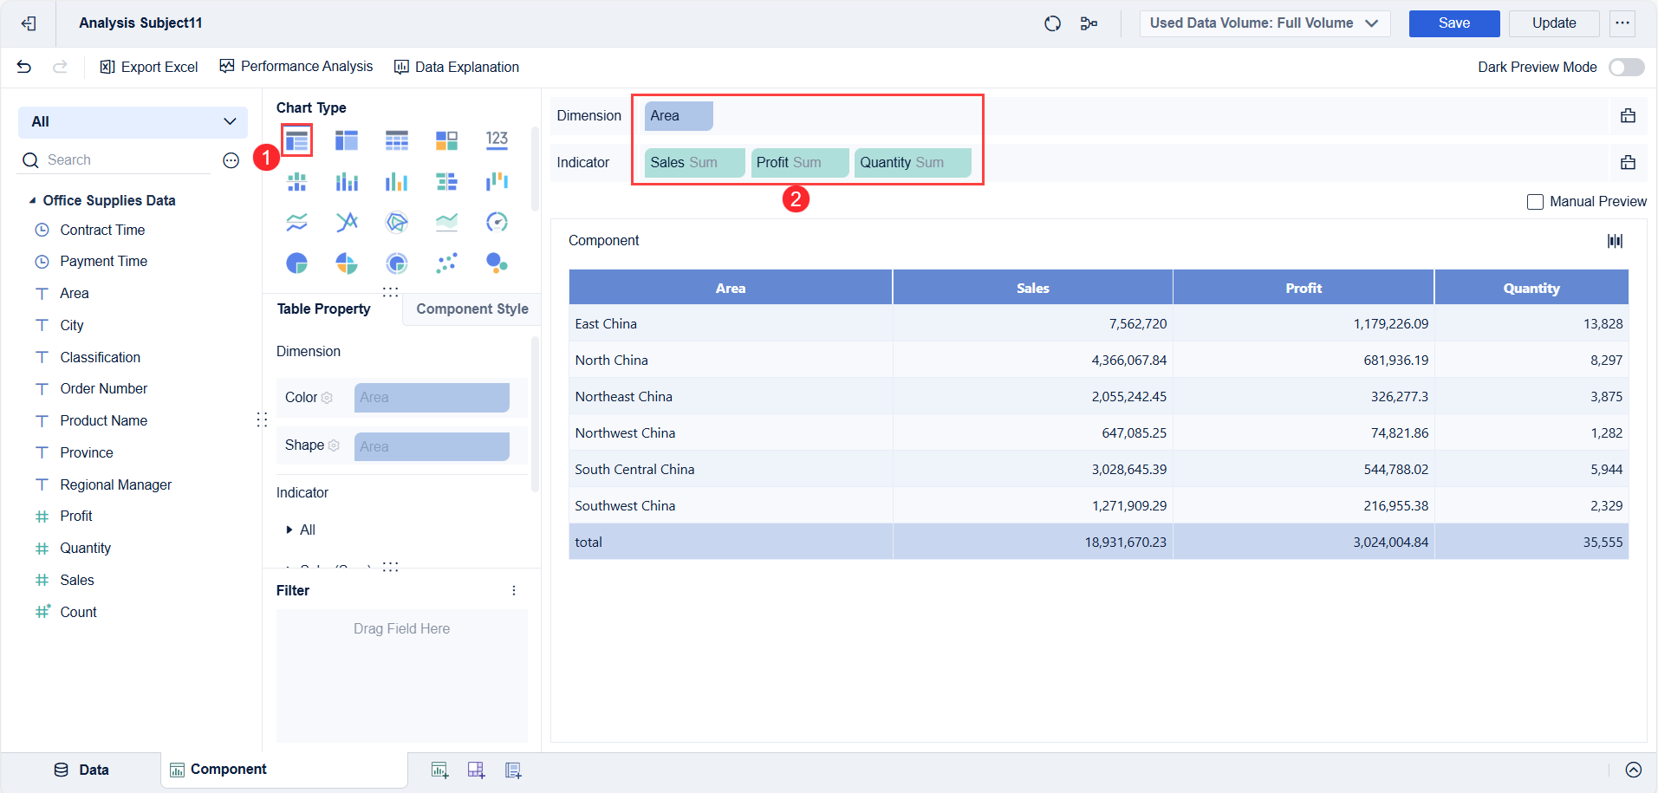Image resolution: width=1658 pixels, height=793 pixels.
Task: Select the bubble chart type
Action: click(497, 263)
